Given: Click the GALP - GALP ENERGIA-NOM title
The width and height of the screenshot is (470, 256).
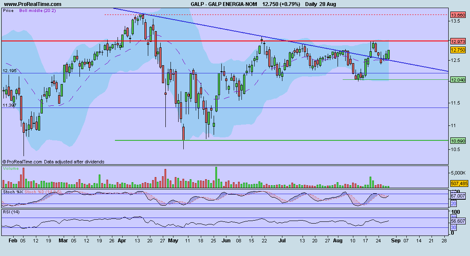Looking at the screenshot, I should pos(223,4).
